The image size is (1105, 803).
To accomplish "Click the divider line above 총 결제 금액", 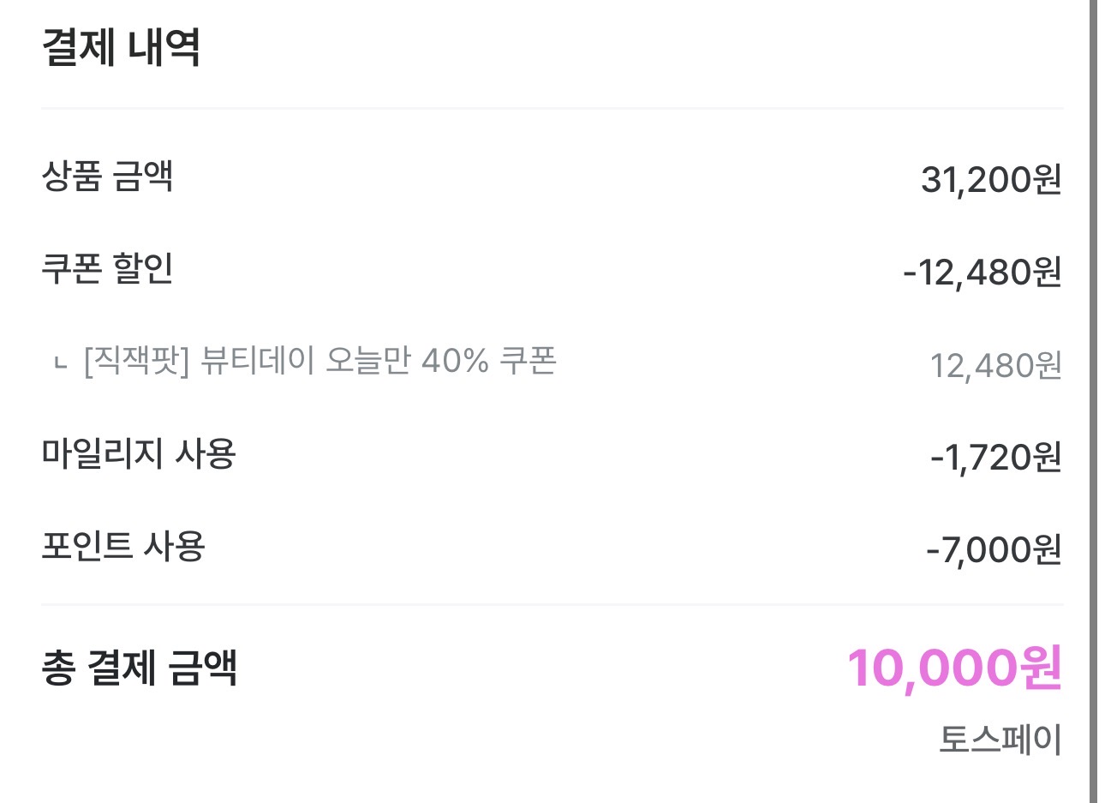I will pos(552,604).
